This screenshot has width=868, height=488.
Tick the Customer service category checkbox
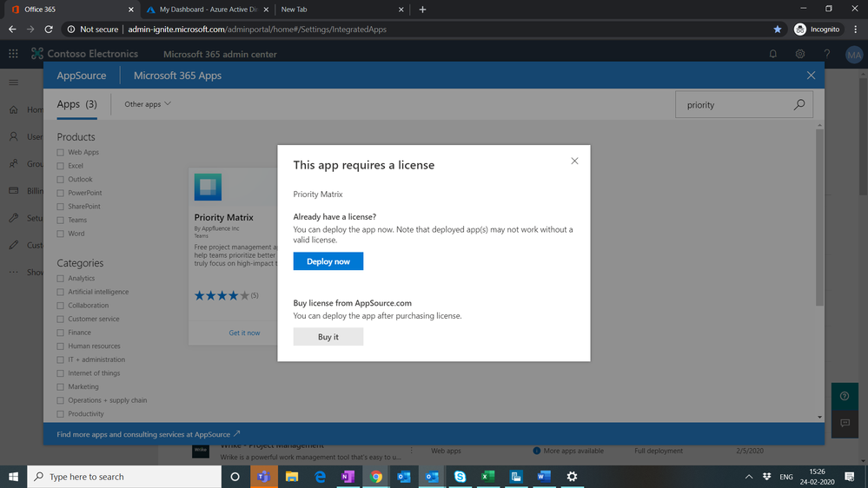(60, 319)
